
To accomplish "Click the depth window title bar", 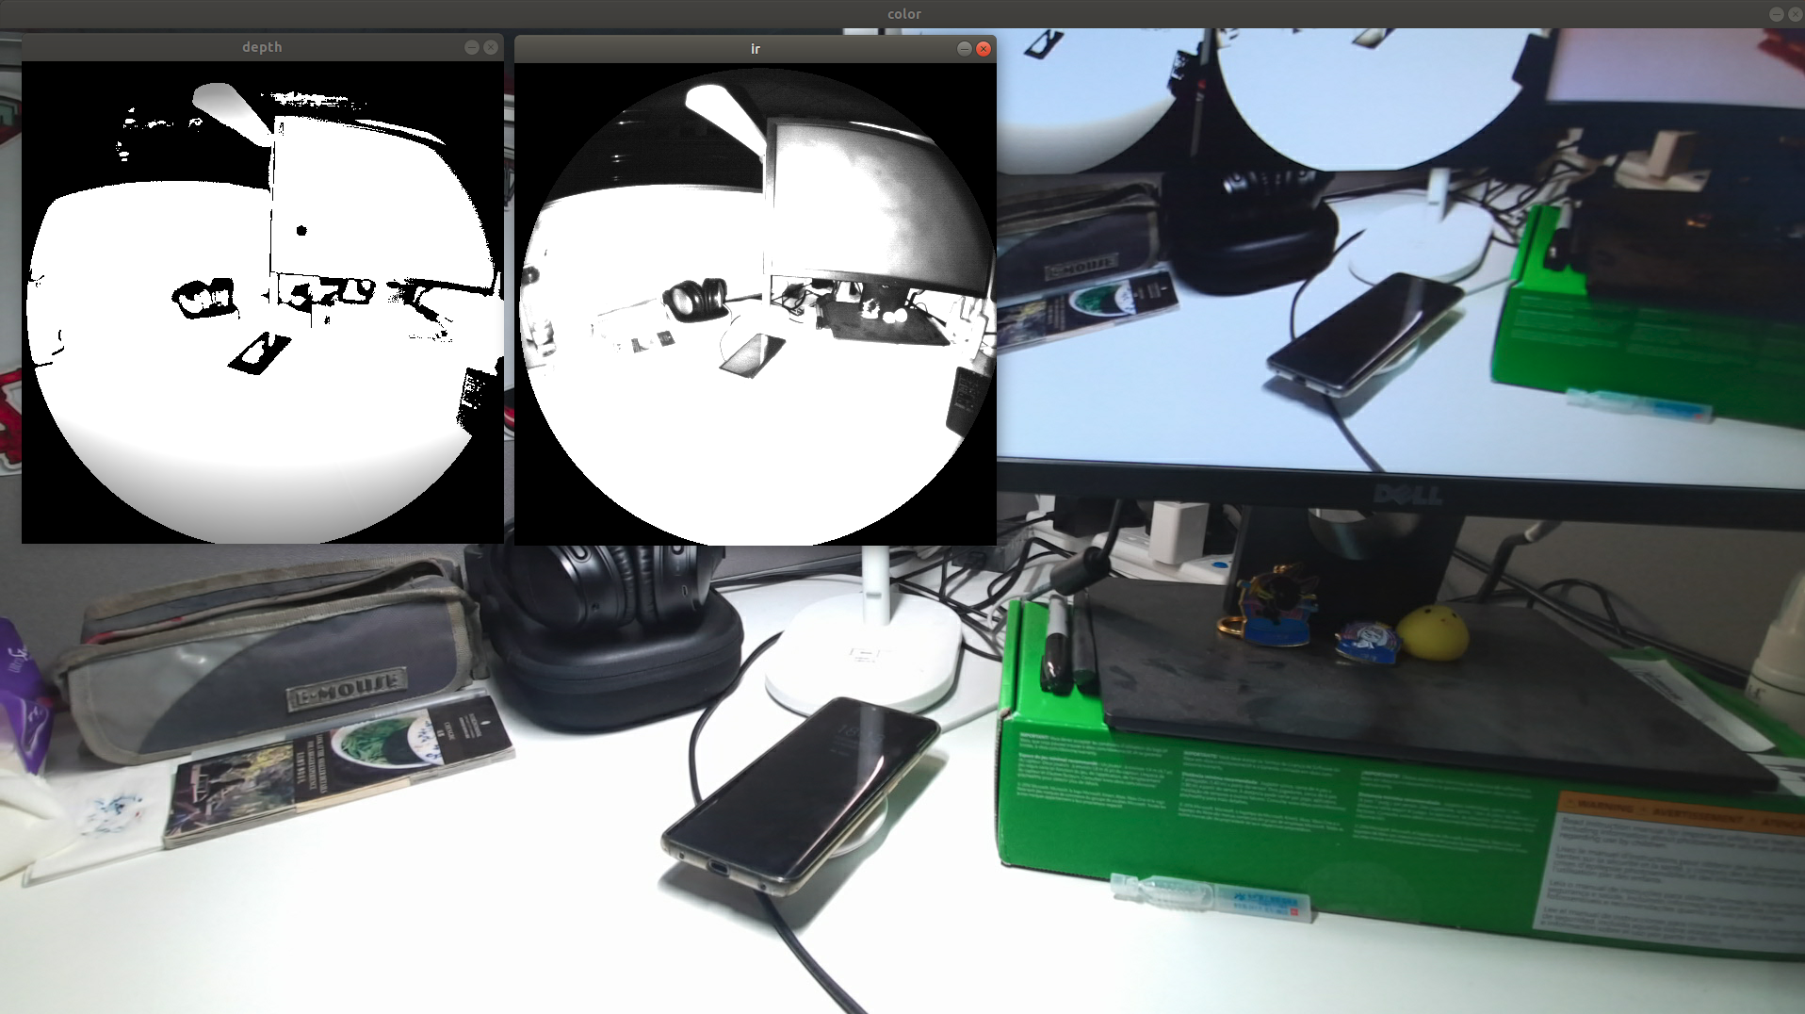I will 262,46.
